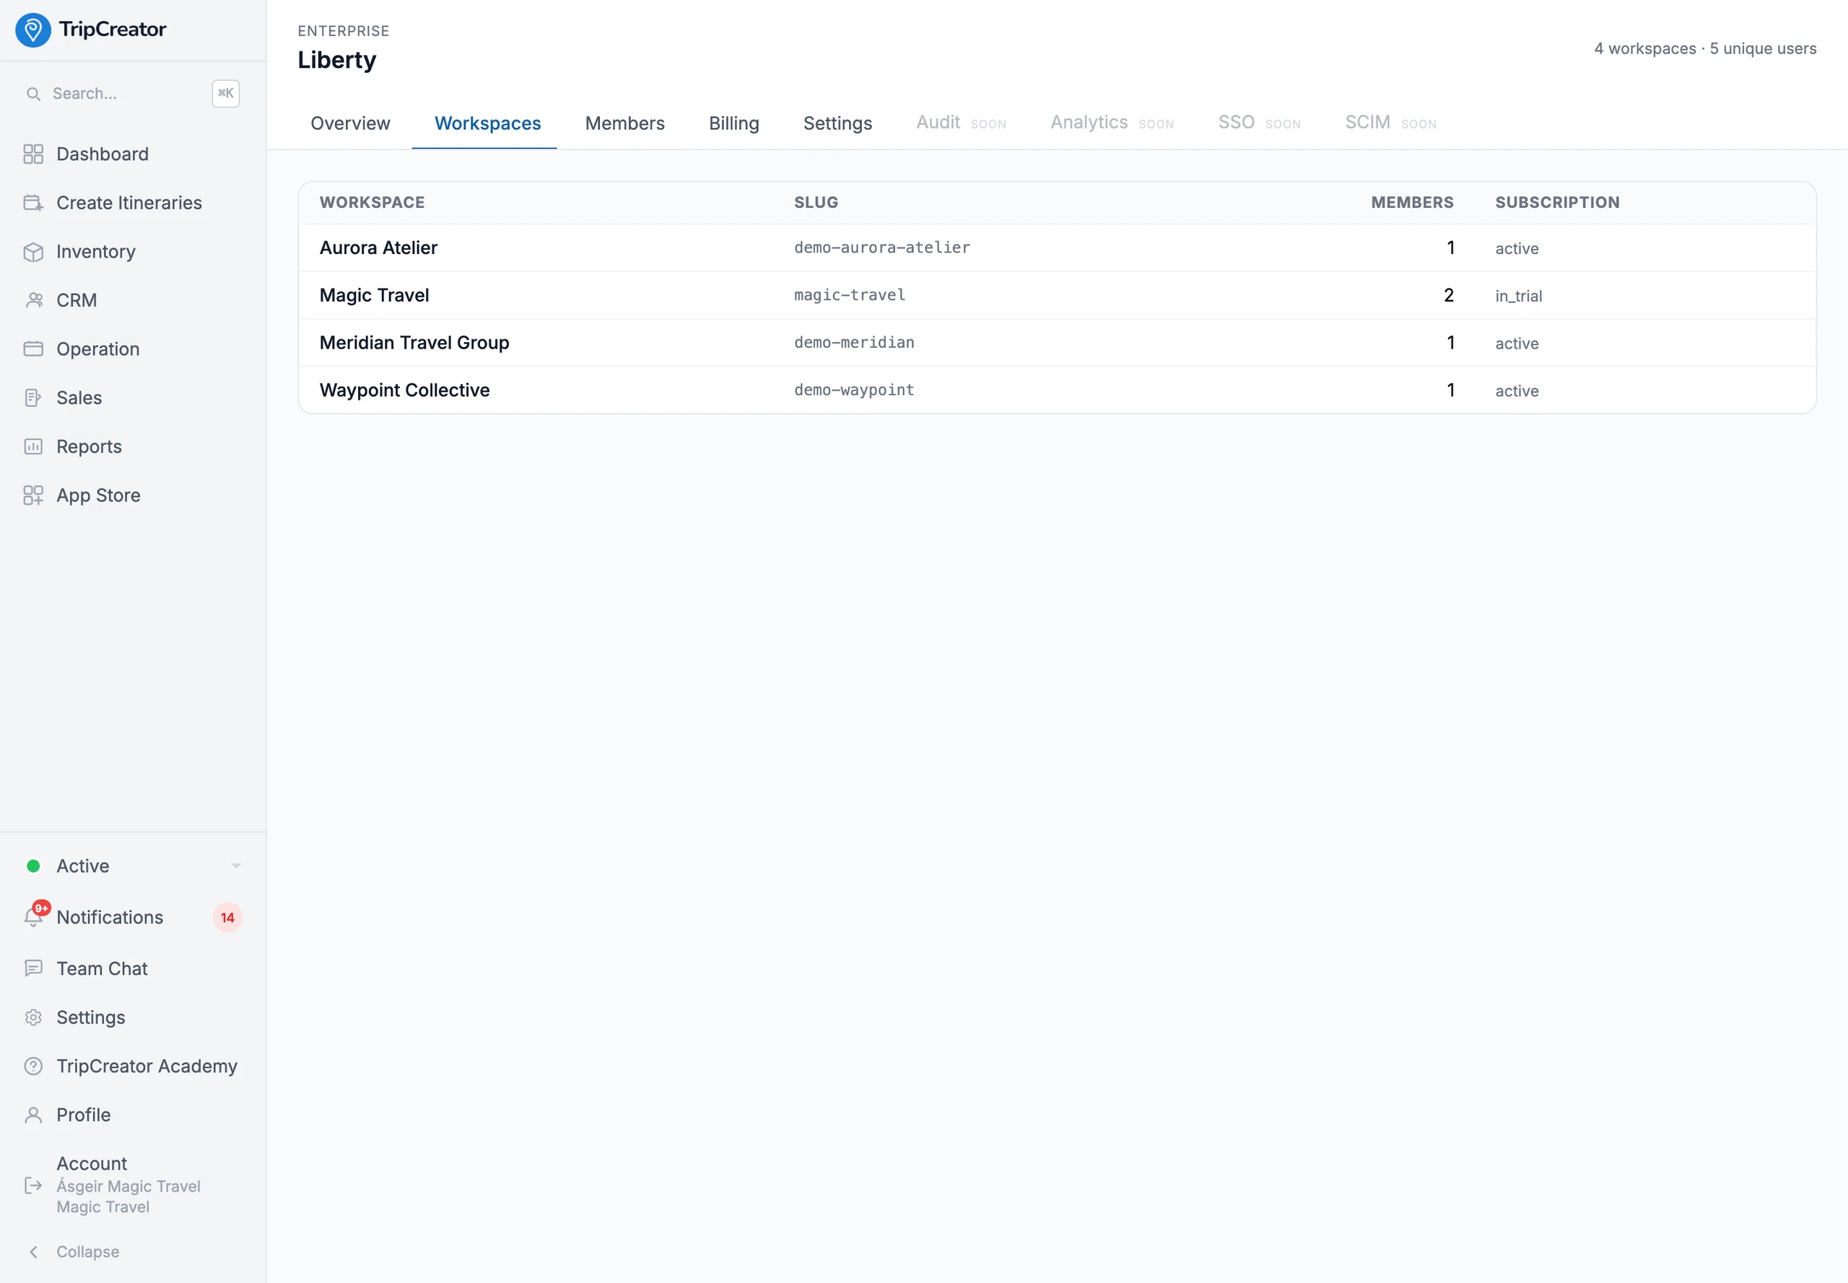Open the Members tab
Screen dimensions: 1848x1283
coord(625,124)
